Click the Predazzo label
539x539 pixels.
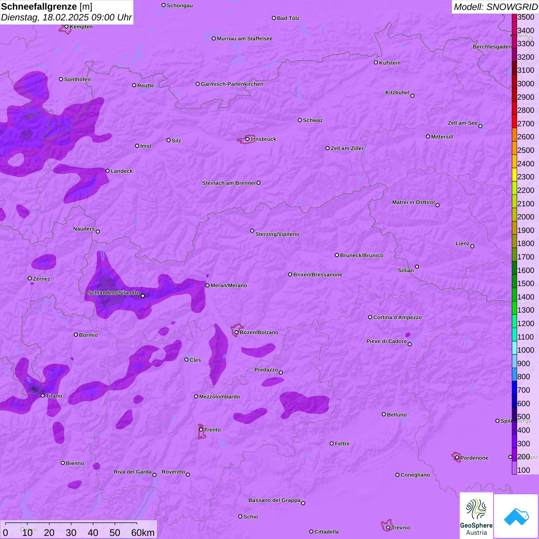[x=266, y=370]
